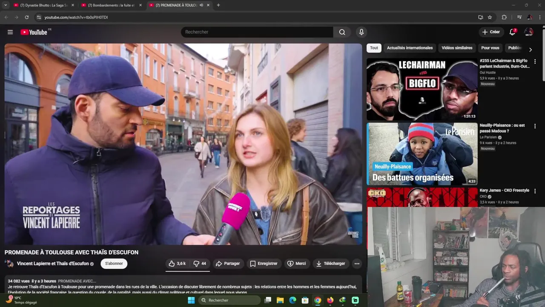Viewport: 545px width, 307px height.
Task: Click the Enregistrer button
Action: click(x=264, y=264)
